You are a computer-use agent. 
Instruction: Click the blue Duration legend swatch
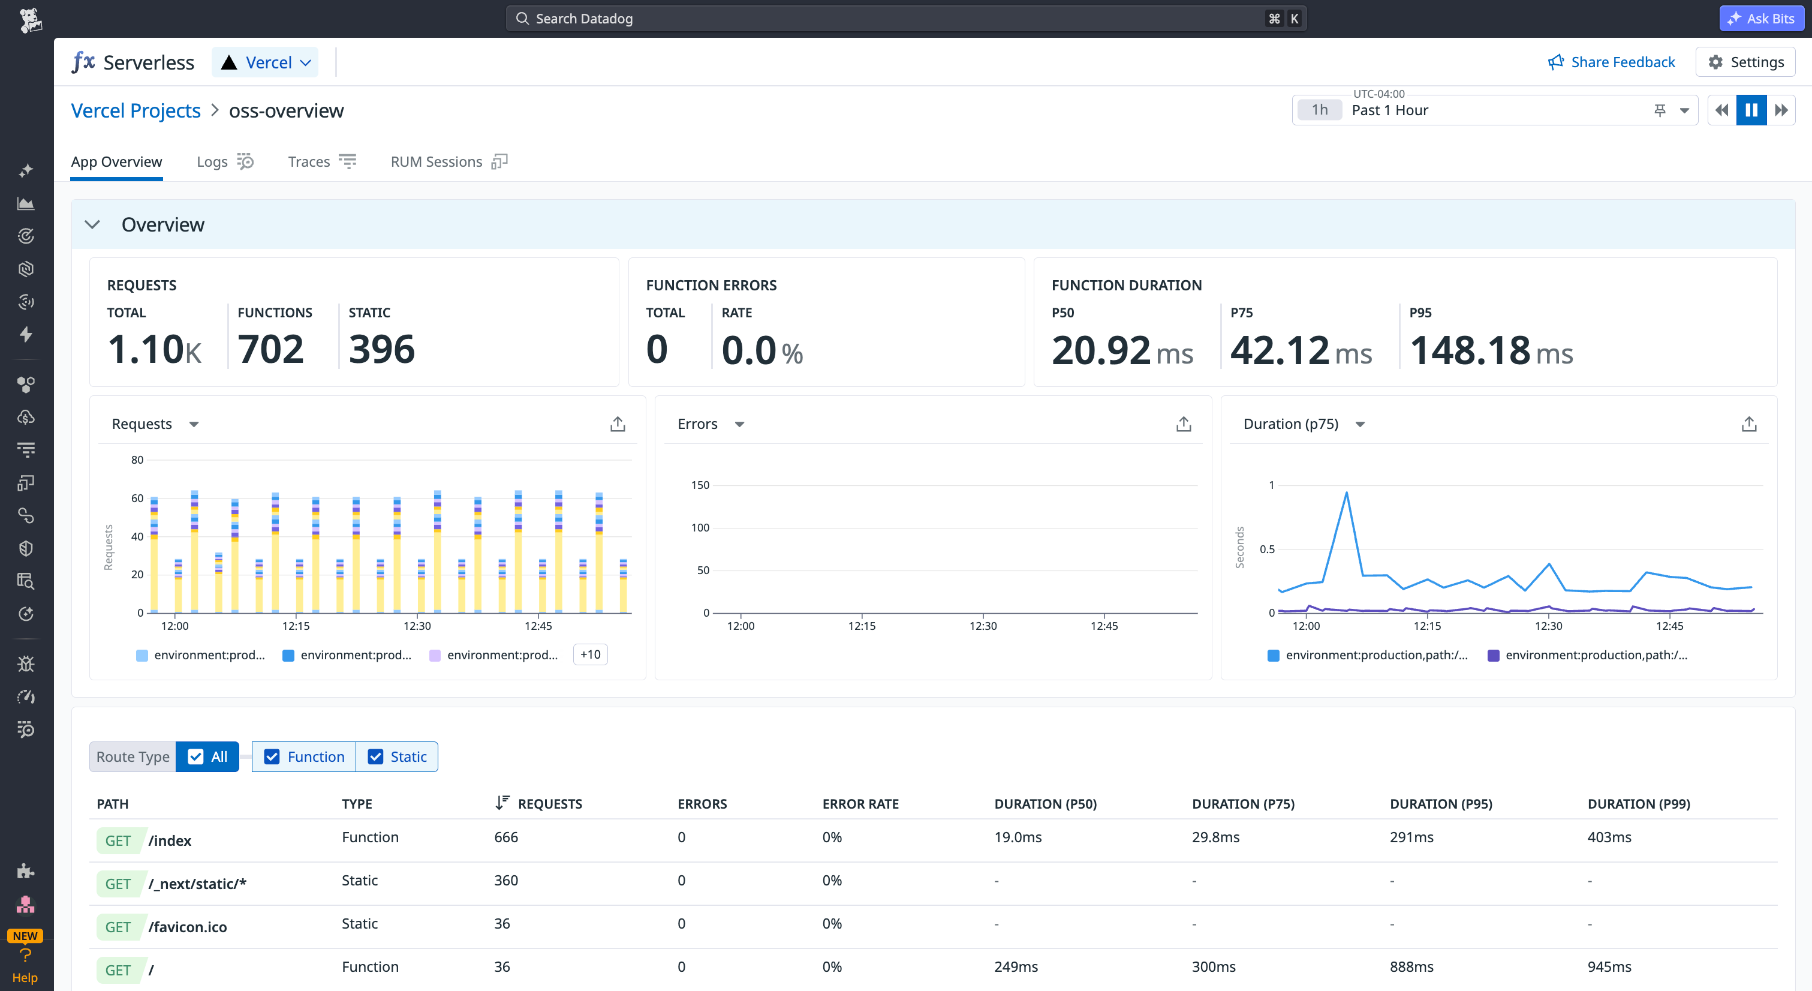pyautogui.click(x=1273, y=655)
